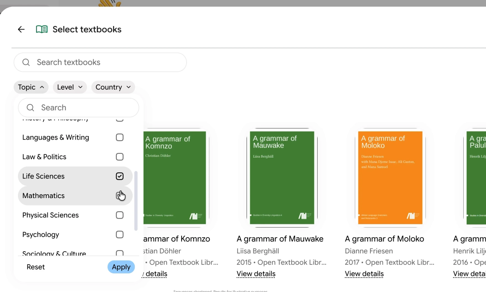Collapse the Topic filter dropdown
The height and width of the screenshot is (292, 486).
coord(31,87)
